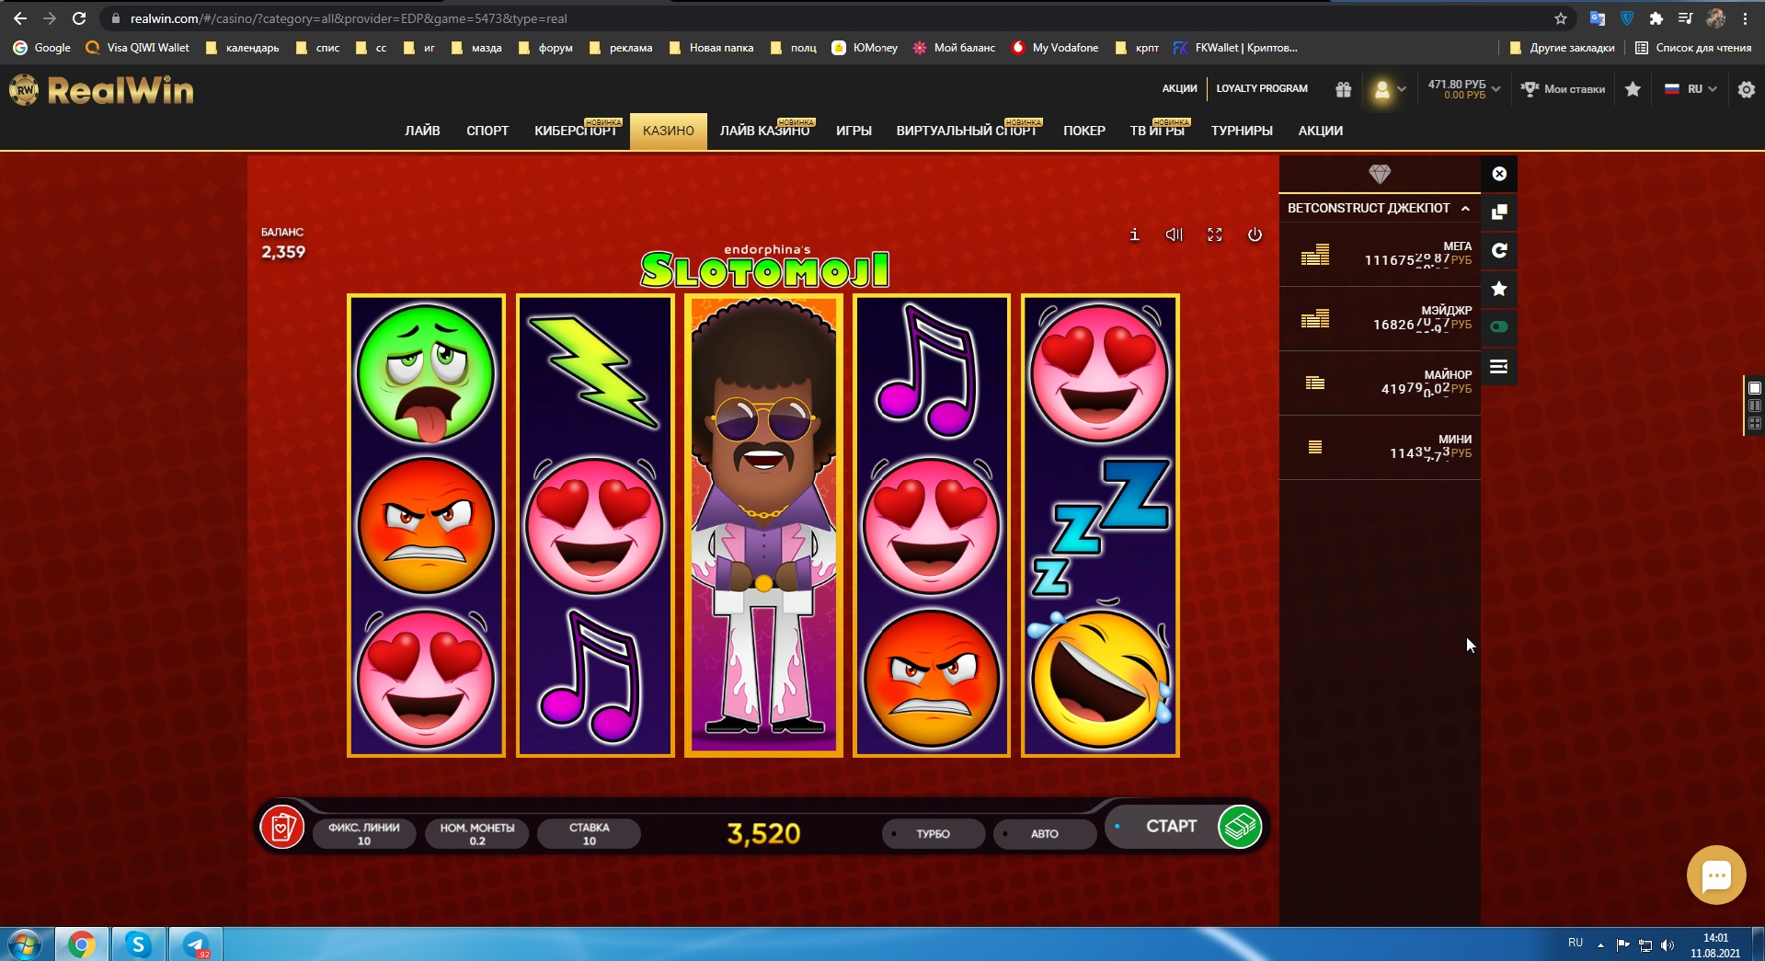Change the ФИКС. ЛИНИИ setting
The width and height of the screenshot is (1765, 961).
click(364, 834)
